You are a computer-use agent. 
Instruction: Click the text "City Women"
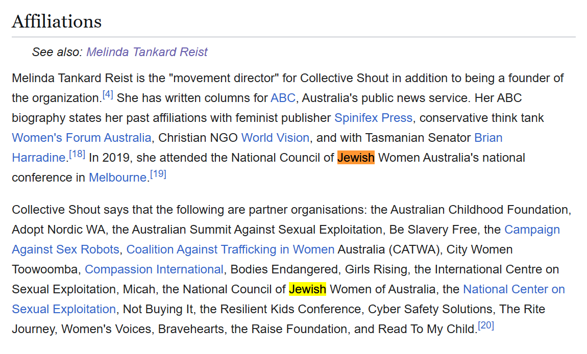coord(480,249)
